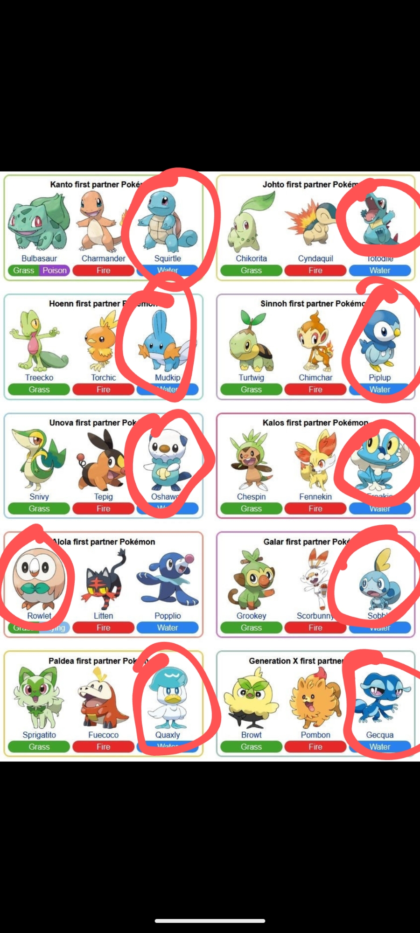The height and width of the screenshot is (933, 420).
Task: Select the Grass type badge under Chikorita
Action: pos(251,271)
